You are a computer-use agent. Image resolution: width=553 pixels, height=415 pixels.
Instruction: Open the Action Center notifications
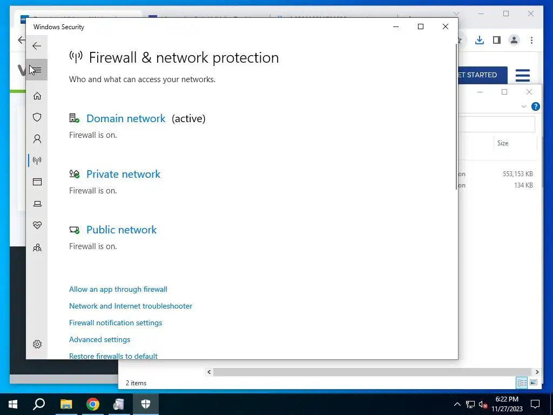(535, 404)
